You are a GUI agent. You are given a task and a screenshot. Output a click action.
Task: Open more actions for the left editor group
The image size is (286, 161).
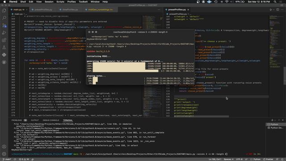159,10
